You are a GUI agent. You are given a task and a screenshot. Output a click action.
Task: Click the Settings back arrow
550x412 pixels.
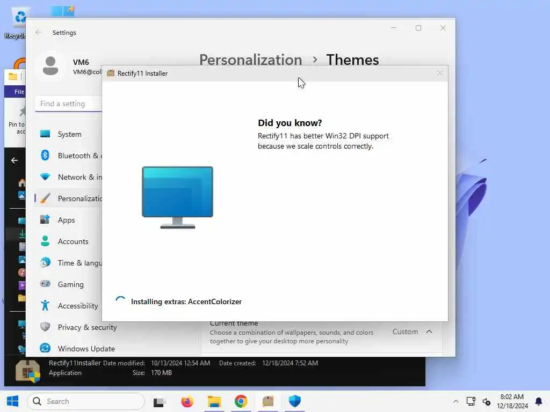click(x=38, y=32)
